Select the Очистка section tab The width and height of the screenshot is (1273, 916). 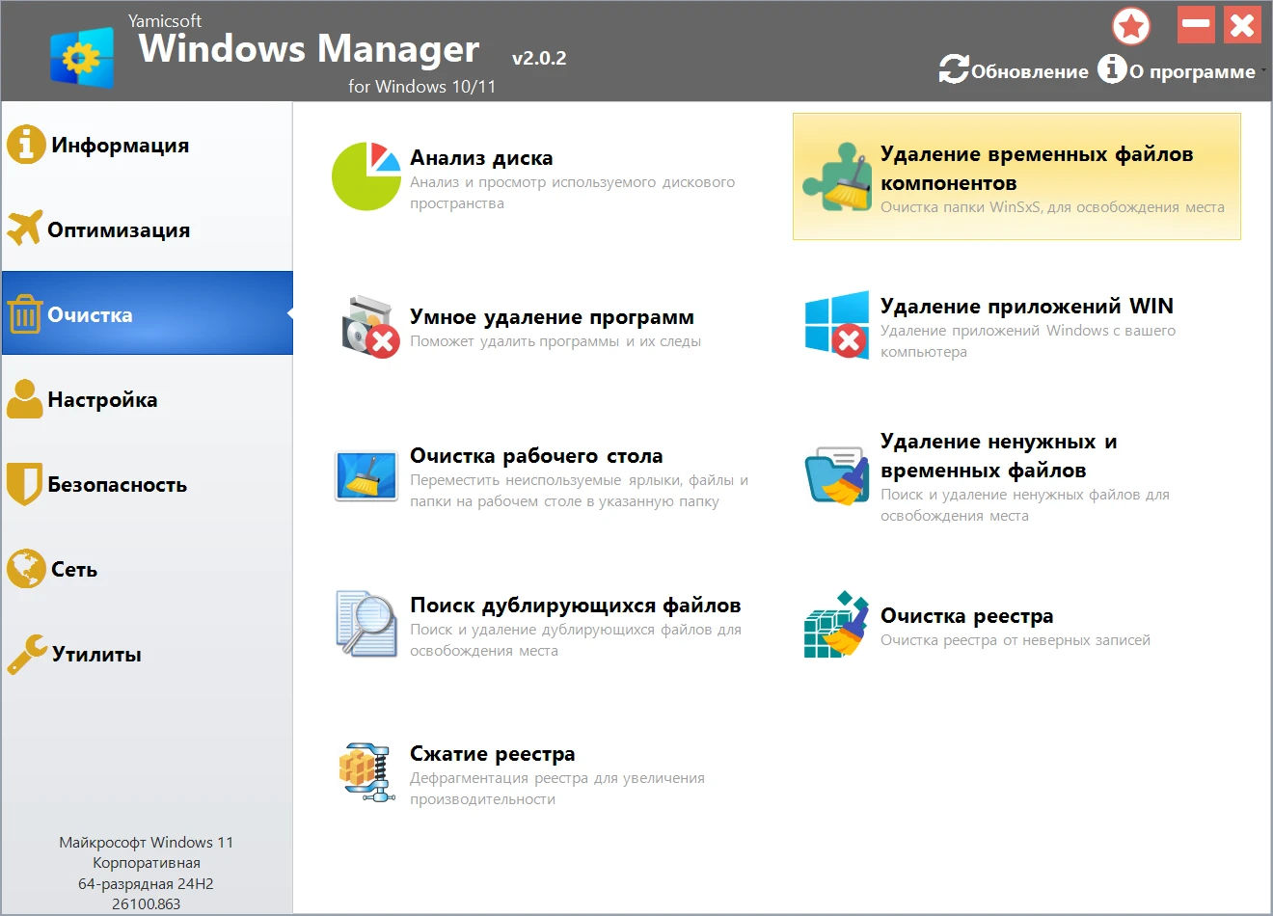147,313
